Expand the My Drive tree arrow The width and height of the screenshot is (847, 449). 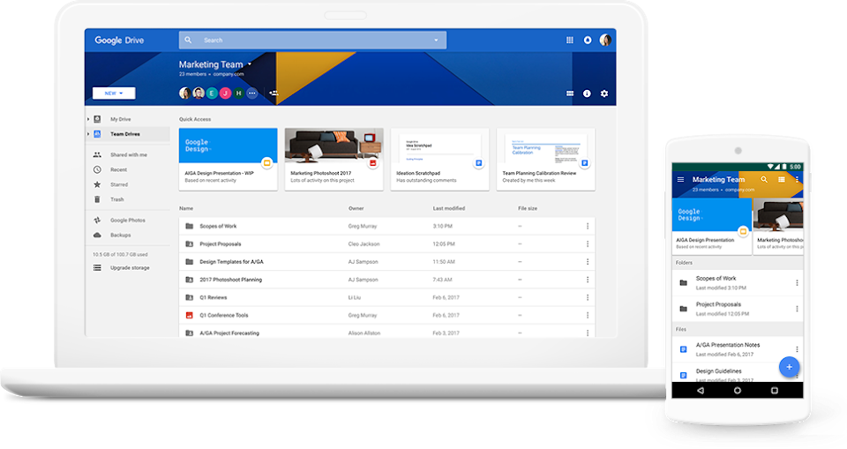pos(88,119)
